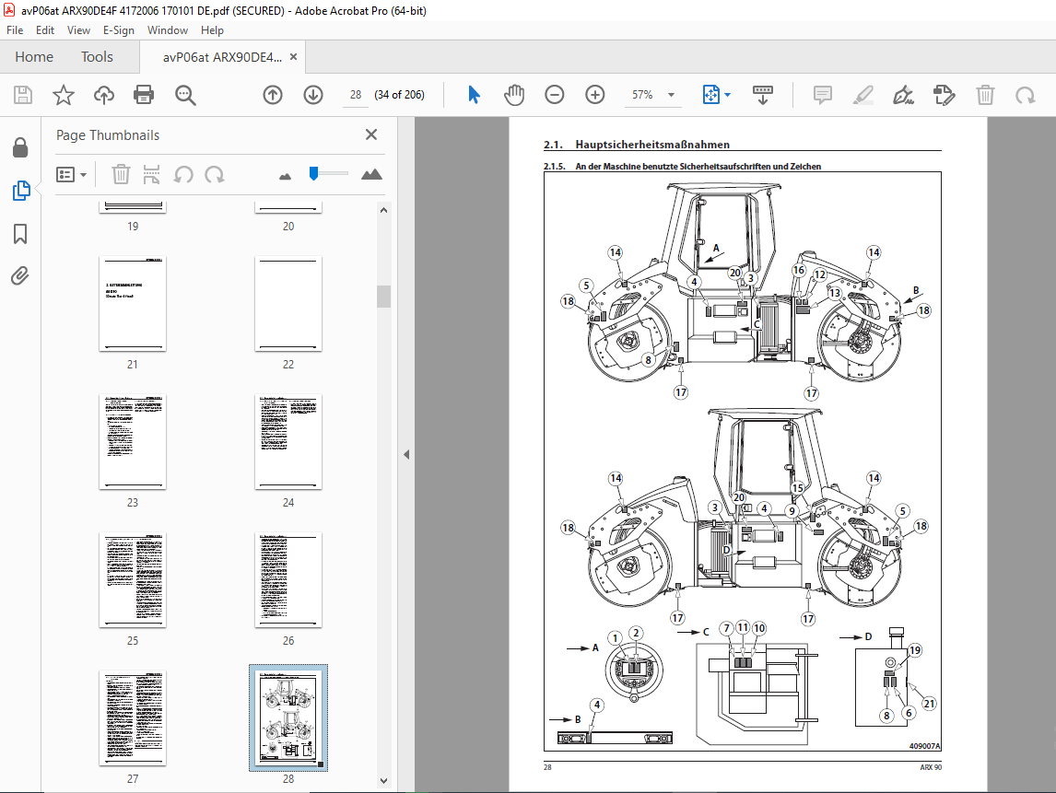1056x793 pixels.
Task: Choose the Selection arrow tool
Action: [475, 95]
